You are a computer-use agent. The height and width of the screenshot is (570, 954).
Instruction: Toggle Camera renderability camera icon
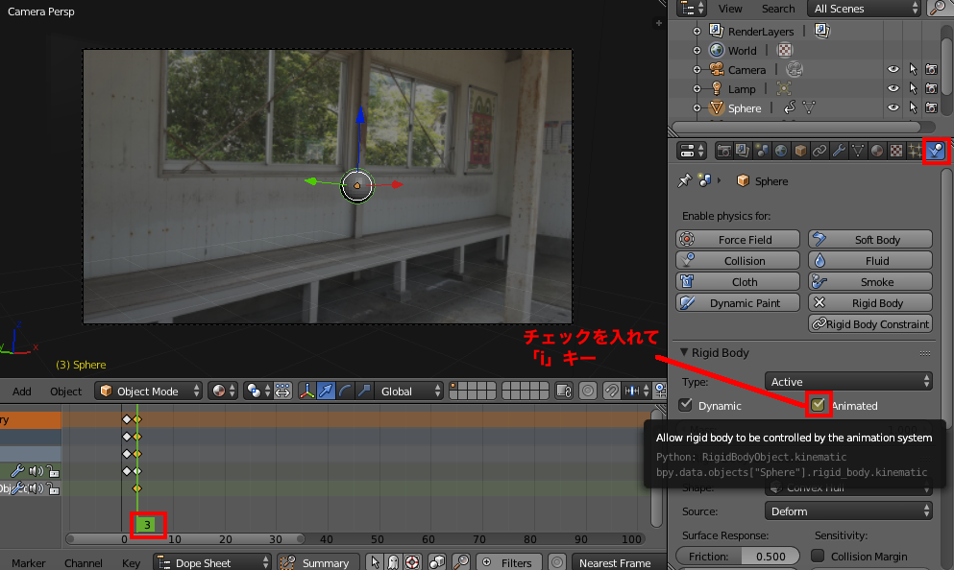[932, 69]
